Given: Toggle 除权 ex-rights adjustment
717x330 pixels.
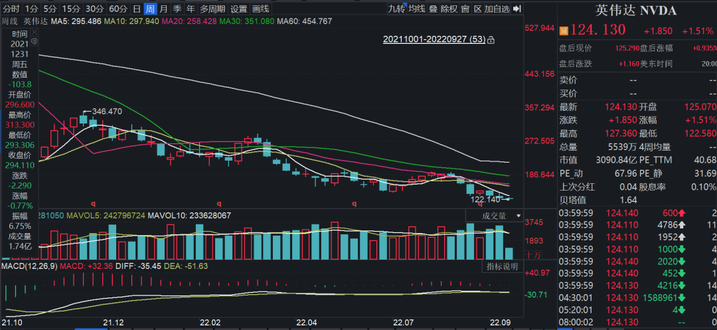Looking at the screenshot, I should pos(449,9).
